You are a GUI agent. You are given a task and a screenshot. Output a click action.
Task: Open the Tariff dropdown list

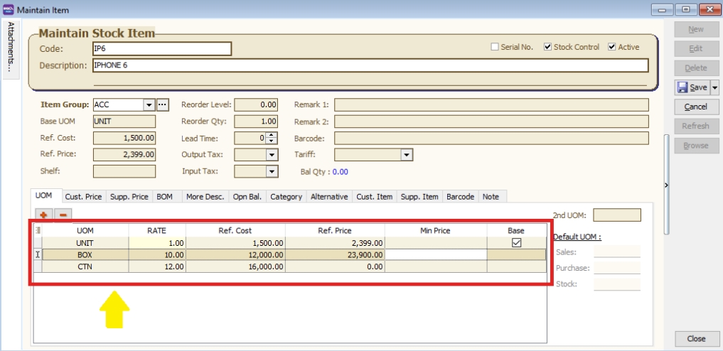point(407,155)
